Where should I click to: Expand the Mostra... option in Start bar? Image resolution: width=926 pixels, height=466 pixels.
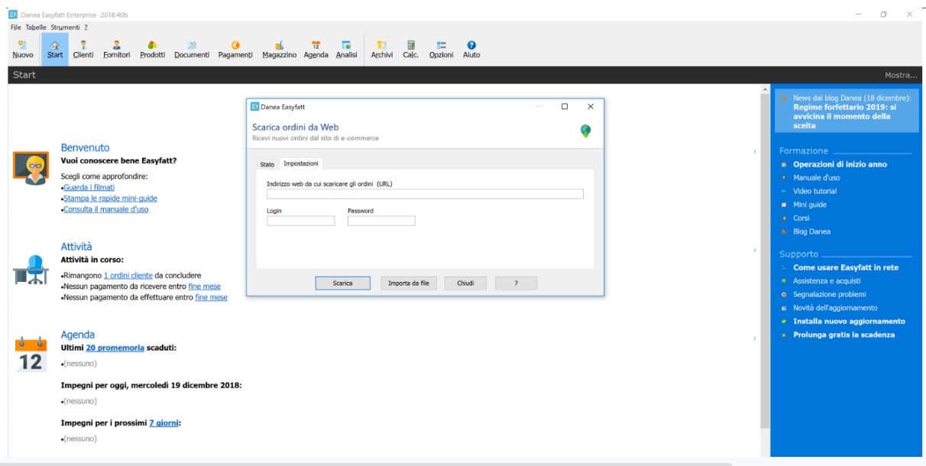point(900,75)
